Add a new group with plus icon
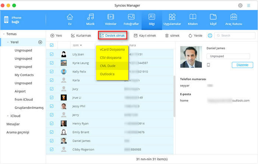Screen dimensions: 258x164 tap(40, 42)
